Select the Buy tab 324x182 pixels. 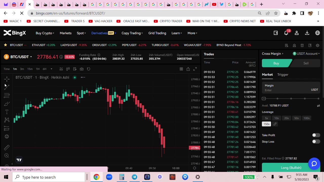276,63
